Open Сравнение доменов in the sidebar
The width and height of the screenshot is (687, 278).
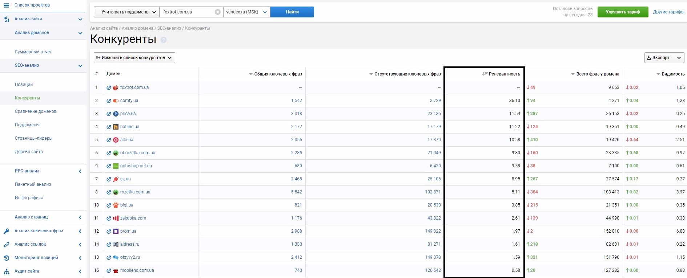(36, 111)
